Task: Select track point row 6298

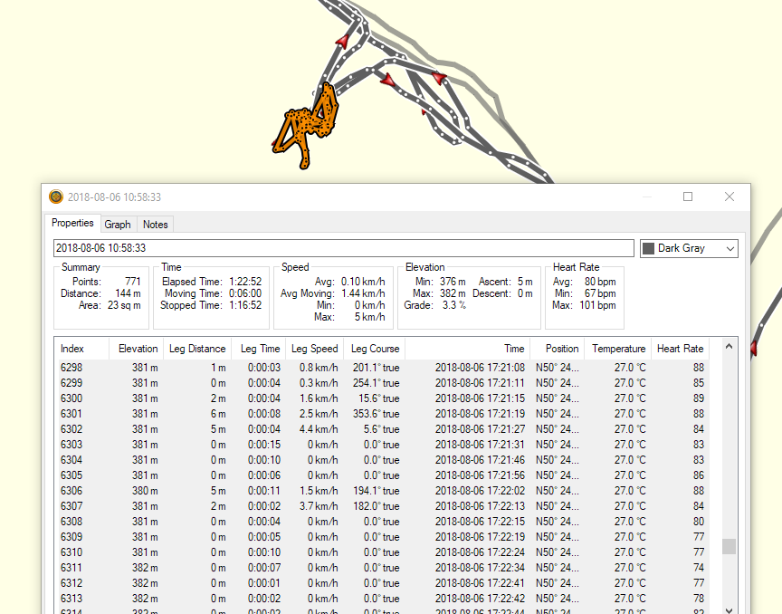Action: pos(383,368)
